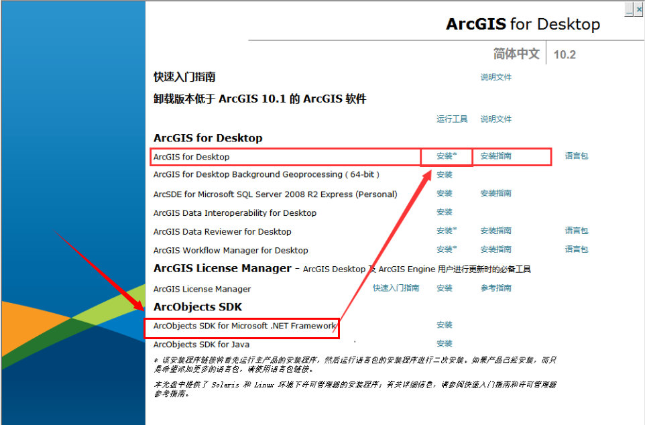645x425 pixels.
Task: Open the 说明文件 link for 快速入门指南
Action: tap(495, 77)
